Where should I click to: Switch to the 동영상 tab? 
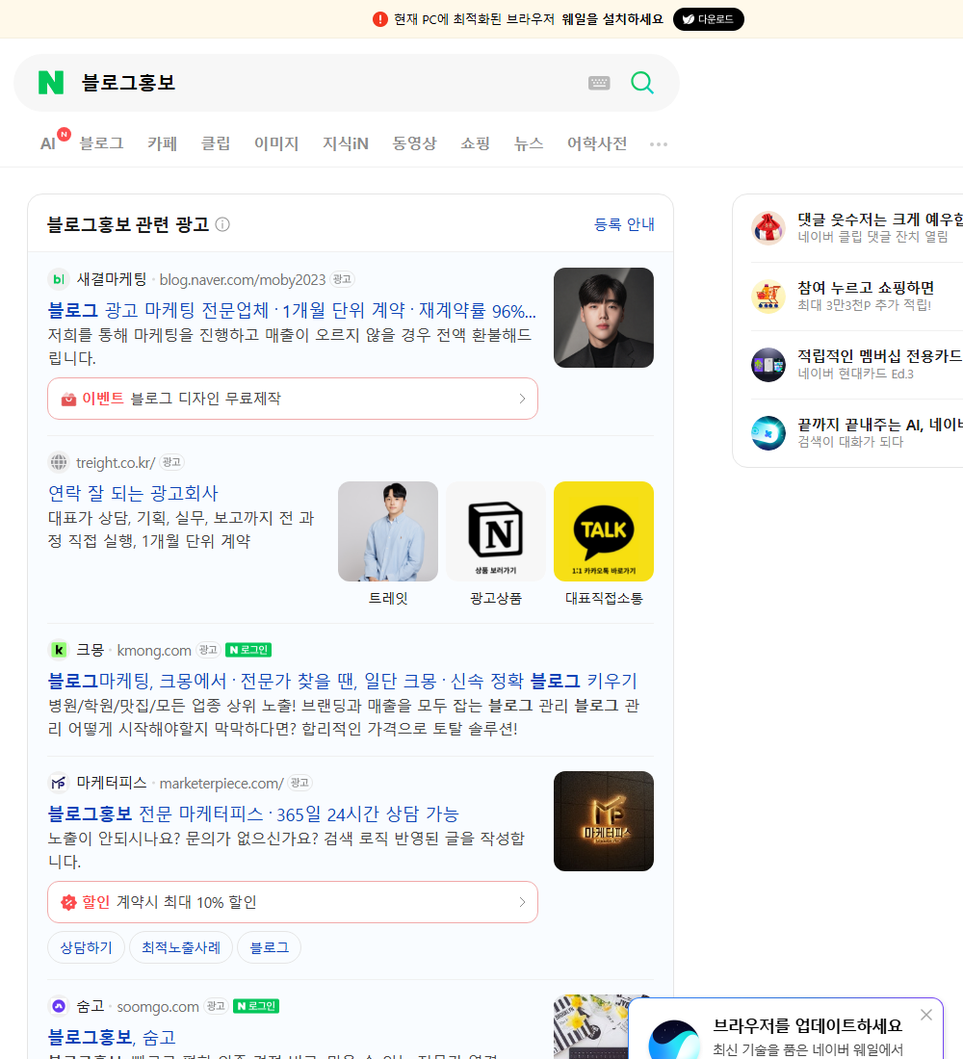414,143
